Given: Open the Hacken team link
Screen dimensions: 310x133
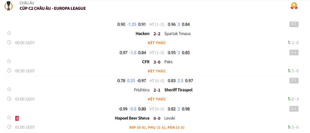Looking at the screenshot, I should (x=142, y=33).
